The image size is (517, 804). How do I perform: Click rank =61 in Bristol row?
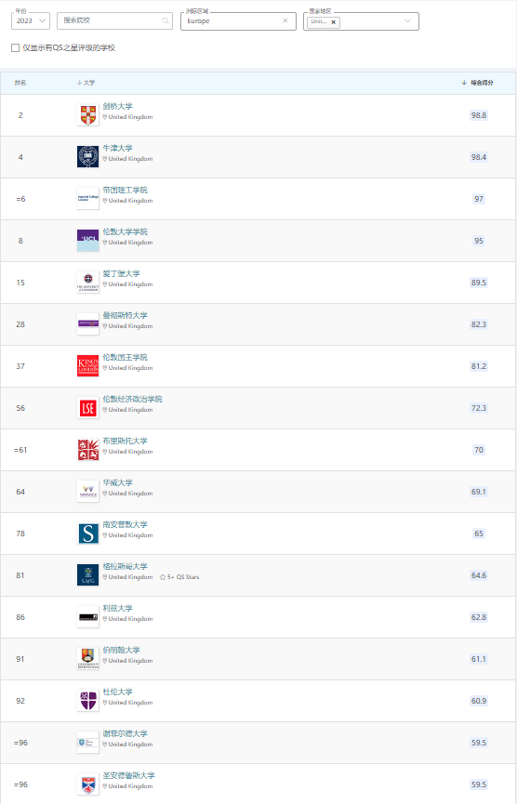[20, 450]
